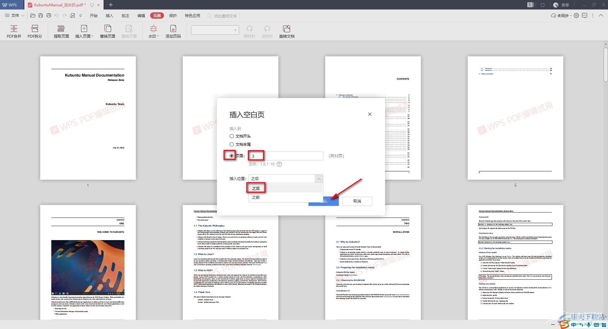
Task: Open the 插入位置 dropdown
Action: tap(286, 179)
